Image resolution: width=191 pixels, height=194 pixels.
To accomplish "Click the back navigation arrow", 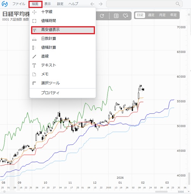I will point(92,4).
